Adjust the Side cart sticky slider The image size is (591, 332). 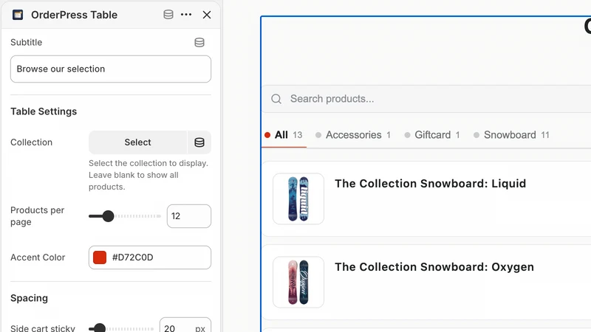(100, 328)
